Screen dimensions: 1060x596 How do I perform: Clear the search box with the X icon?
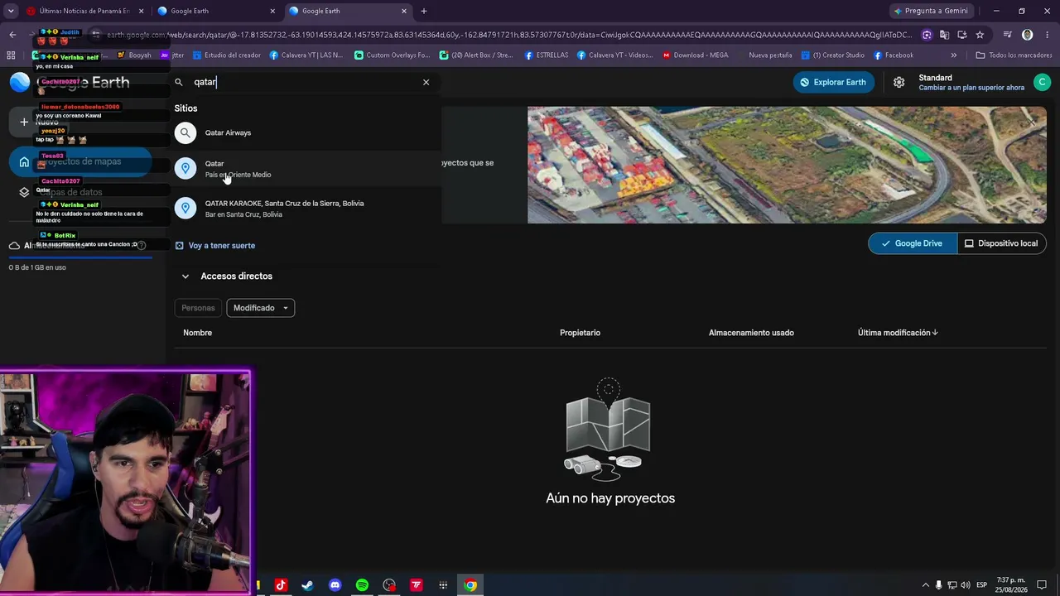pos(426,82)
